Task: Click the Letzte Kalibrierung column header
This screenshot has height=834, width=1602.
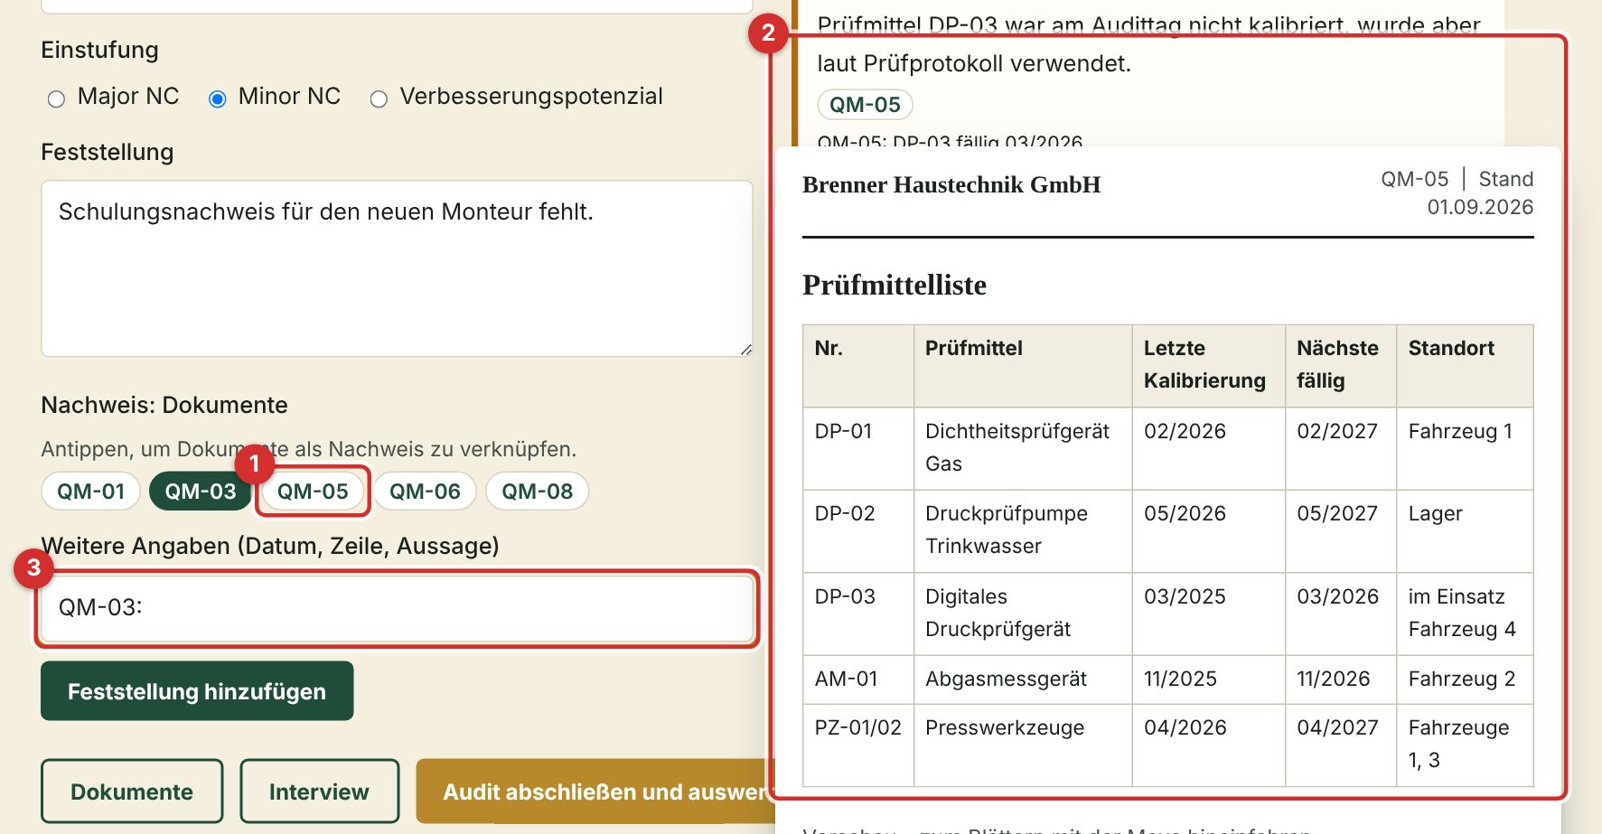Action: [x=1209, y=366]
